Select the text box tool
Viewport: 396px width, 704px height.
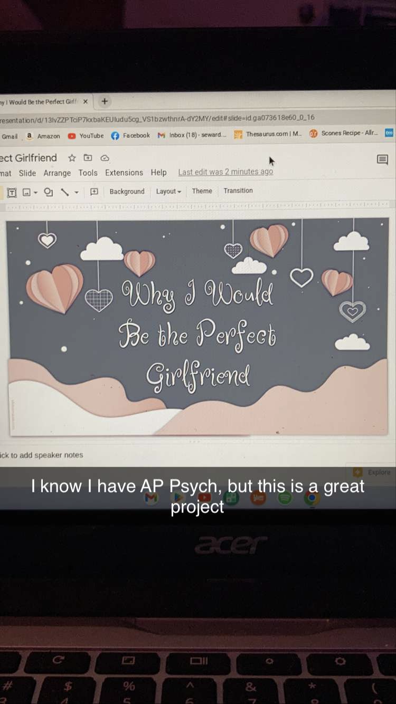point(12,193)
